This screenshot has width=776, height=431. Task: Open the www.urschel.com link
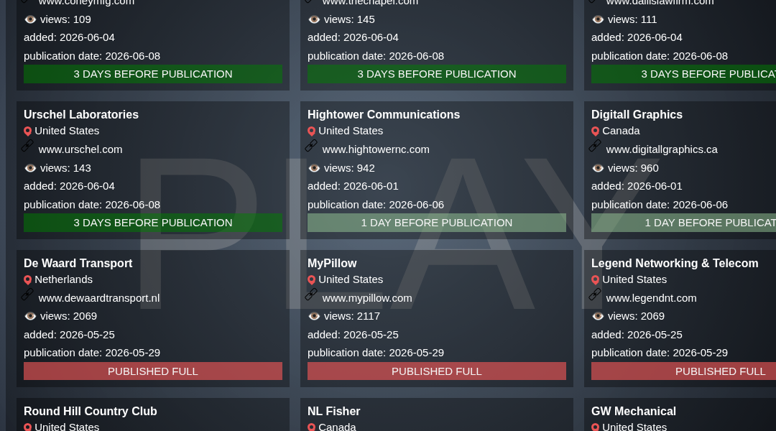pos(80,149)
